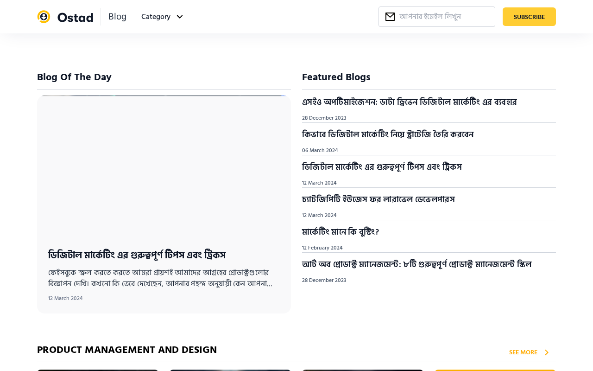Viewport: 593px width, 371px height.
Task: Click the Ostad logo icon
Action: tap(44, 17)
